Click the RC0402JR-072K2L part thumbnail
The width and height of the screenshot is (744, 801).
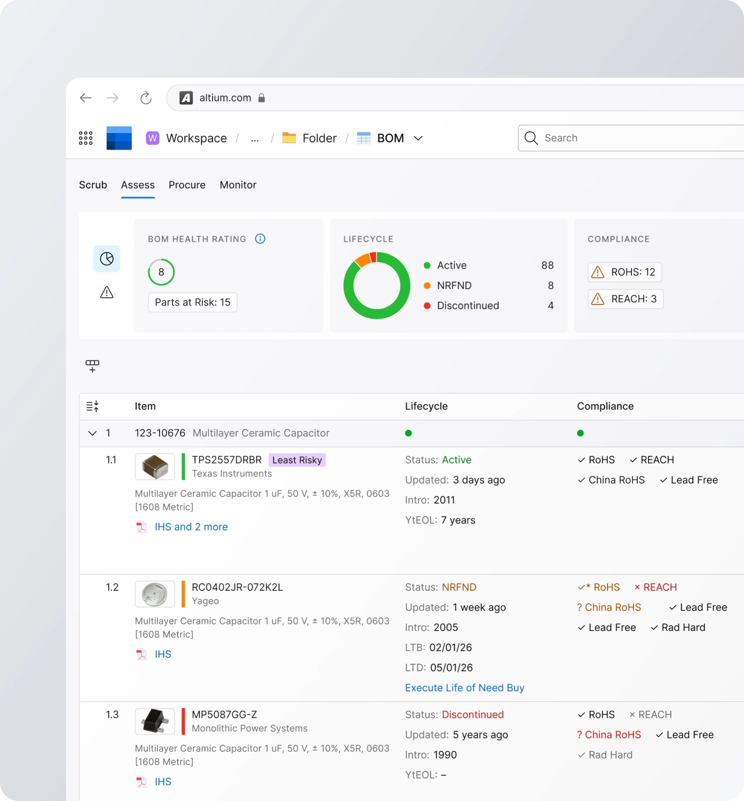click(155, 594)
